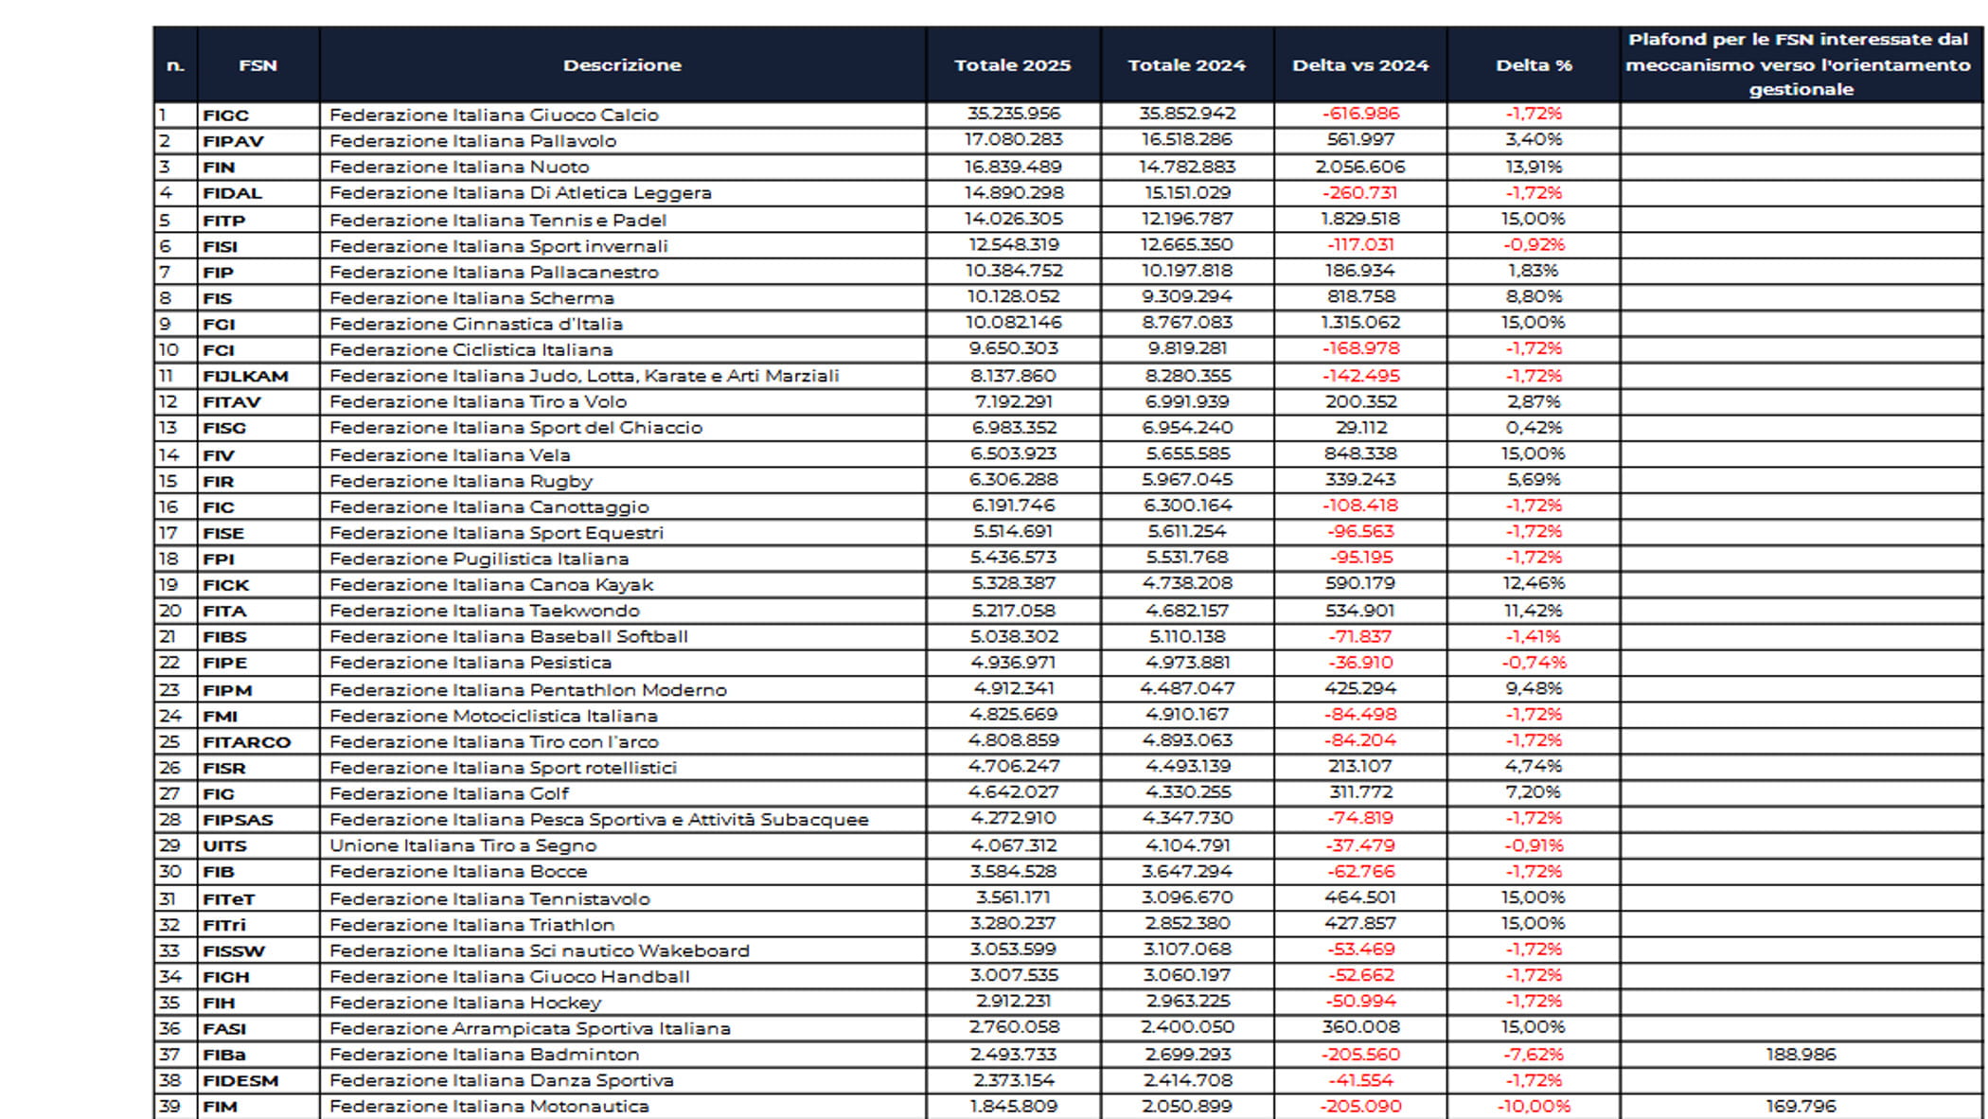1988x1119 pixels.
Task: Click the plafond value 169.796
Action: [1801, 1106]
